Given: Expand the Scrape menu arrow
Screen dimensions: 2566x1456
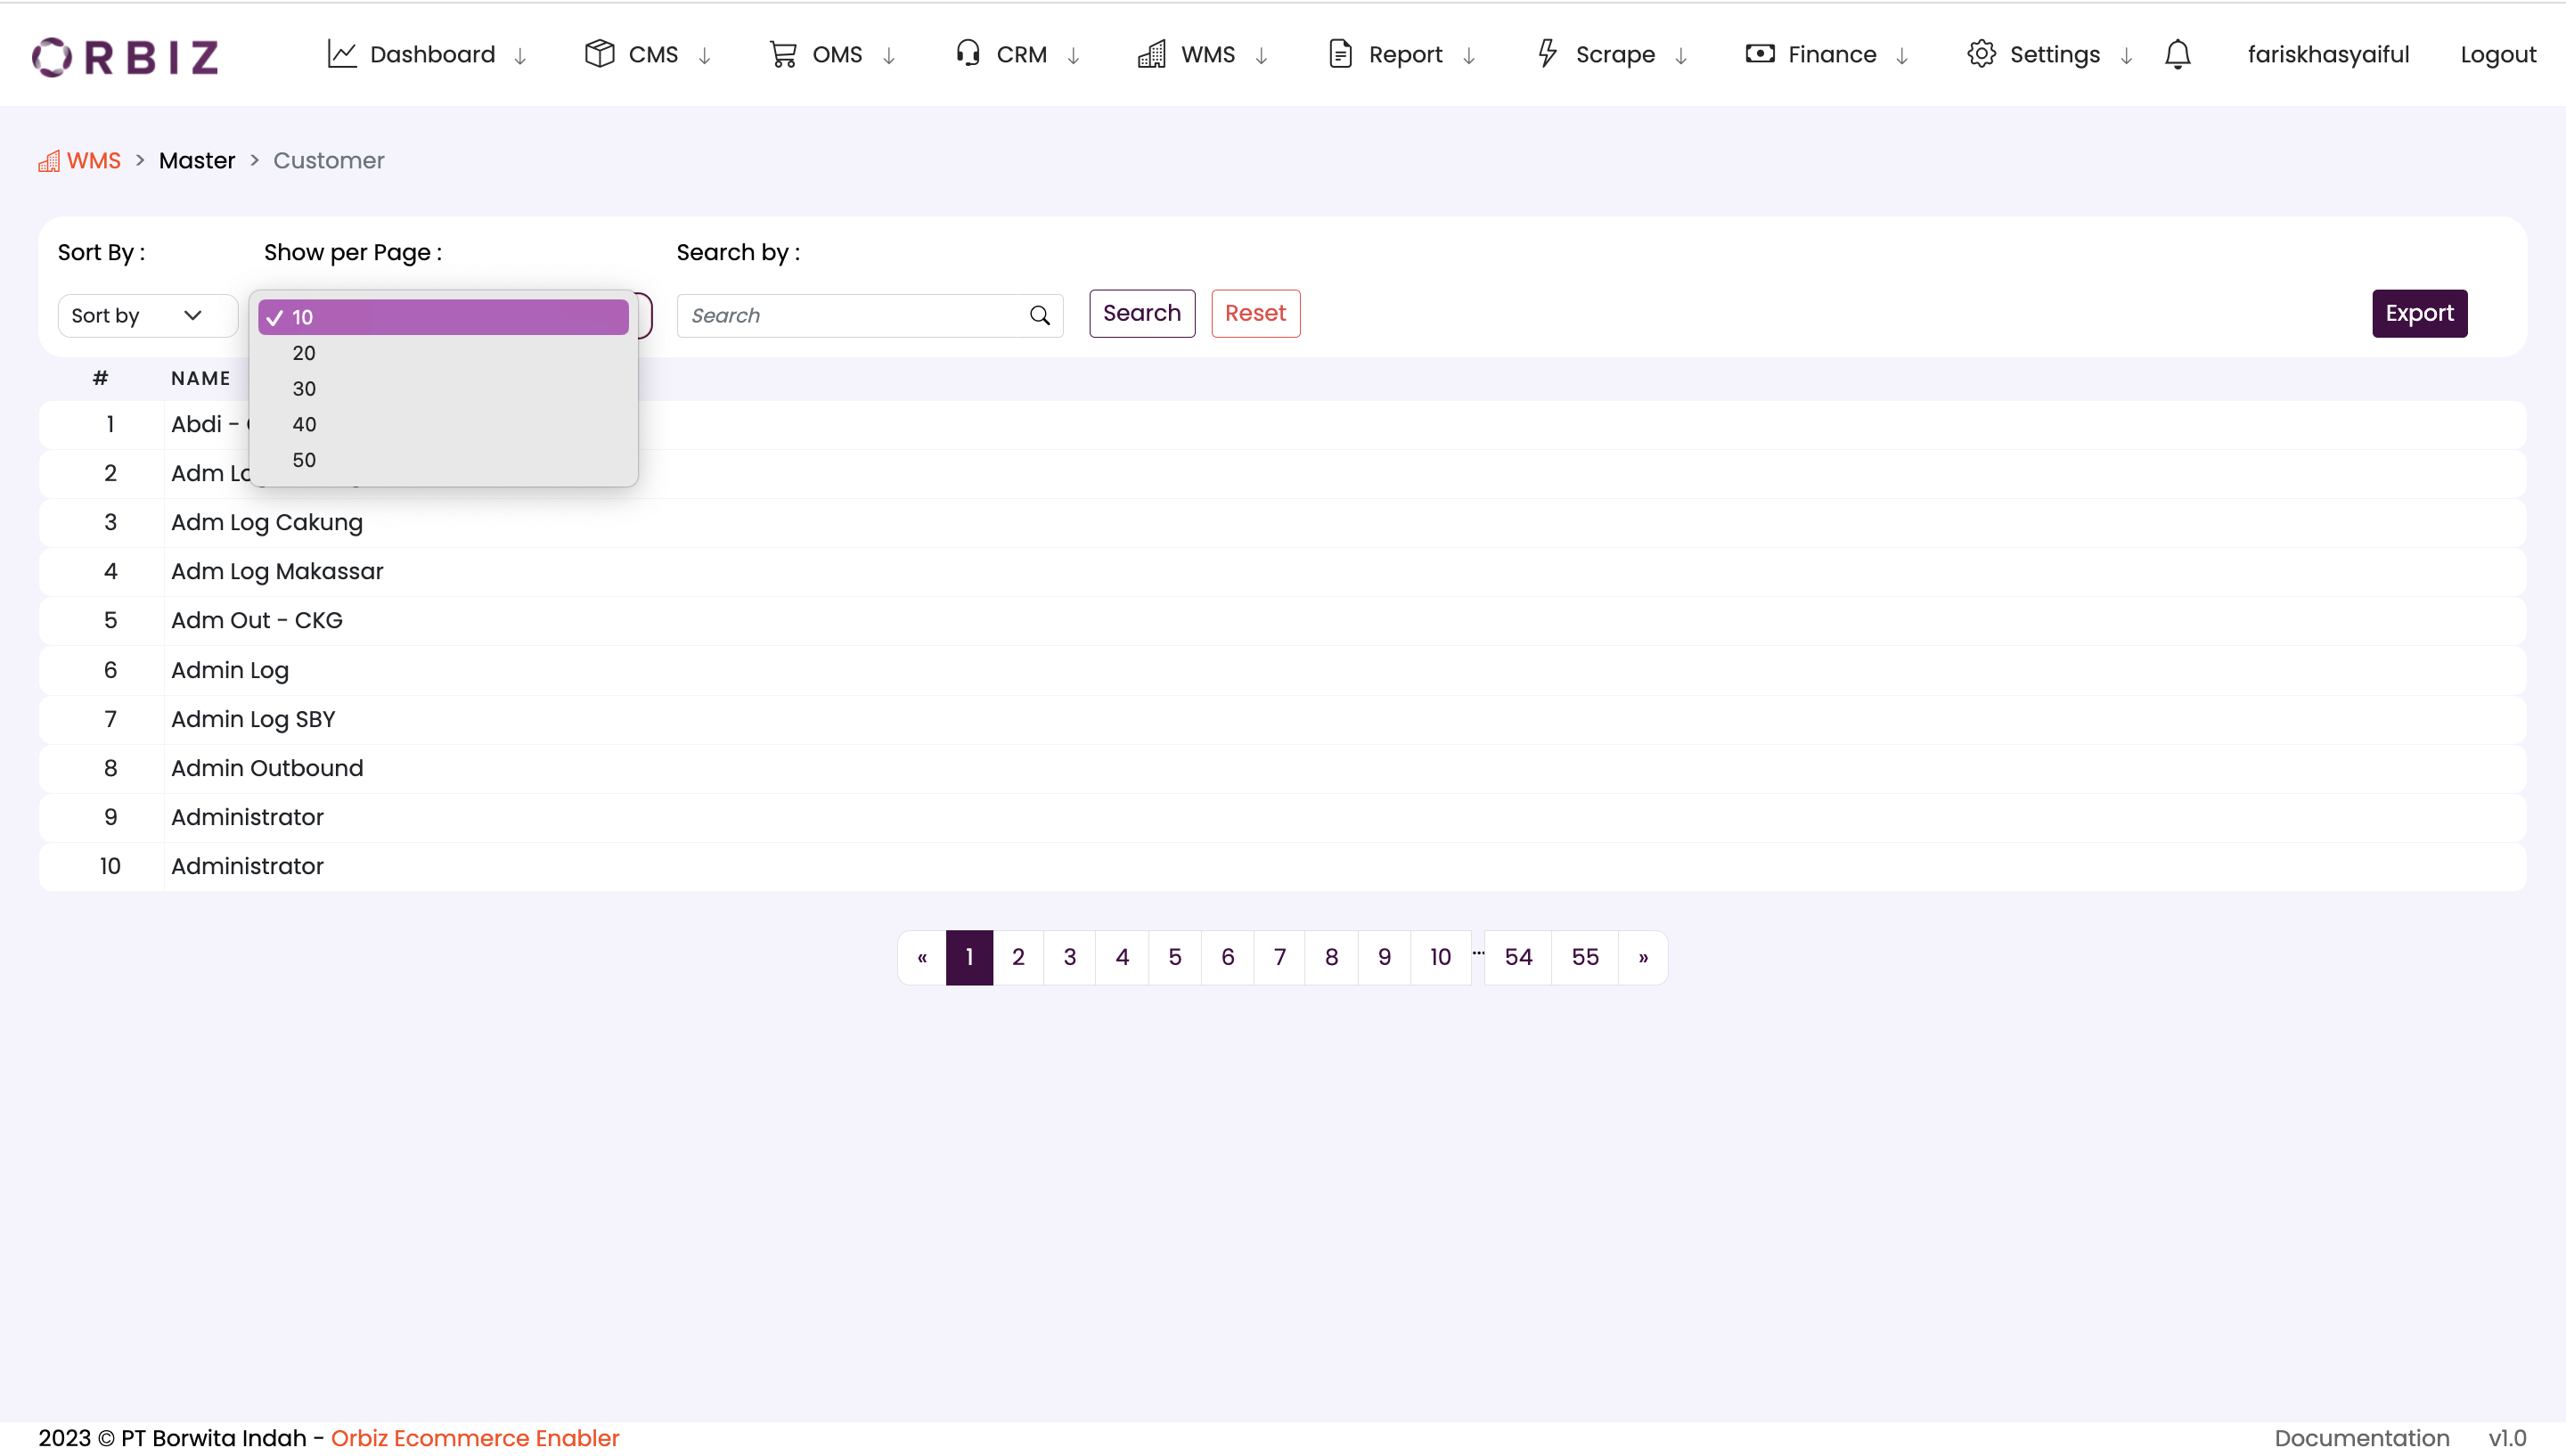Looking at the screenshot, I should (x=1681, y=56).
